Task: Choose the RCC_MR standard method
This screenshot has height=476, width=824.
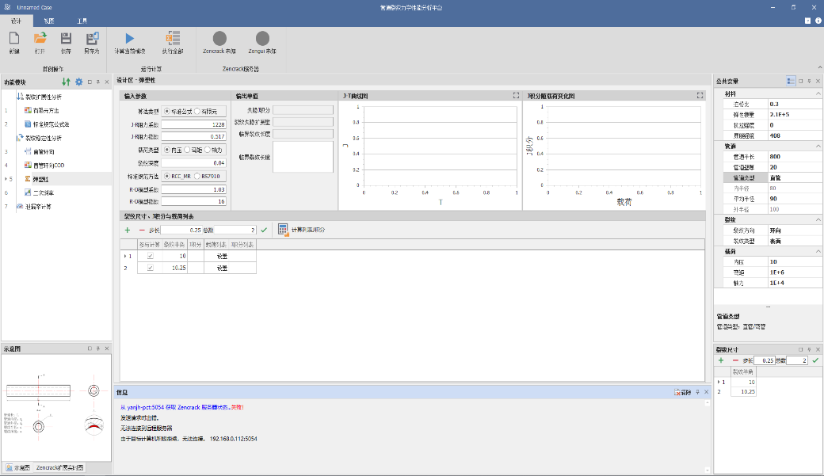Action: coord(167,176)
